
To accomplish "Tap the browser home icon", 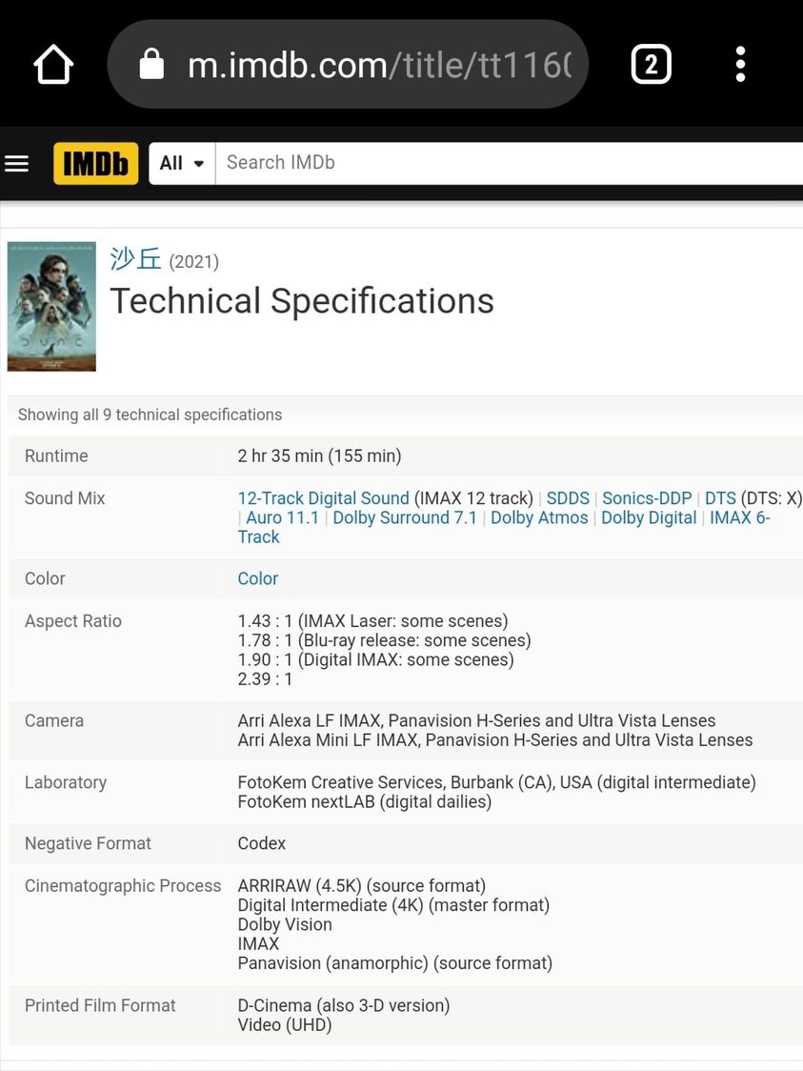I will [53, 66].
